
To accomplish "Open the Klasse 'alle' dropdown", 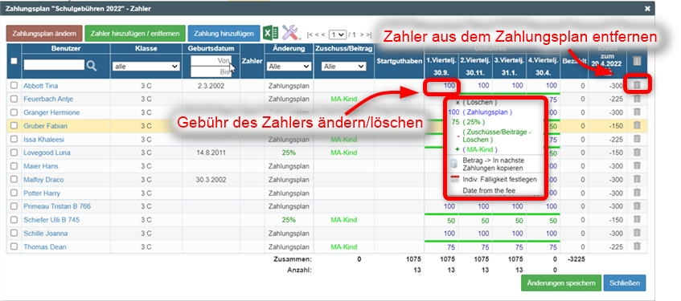I will [x=146, y=67].
